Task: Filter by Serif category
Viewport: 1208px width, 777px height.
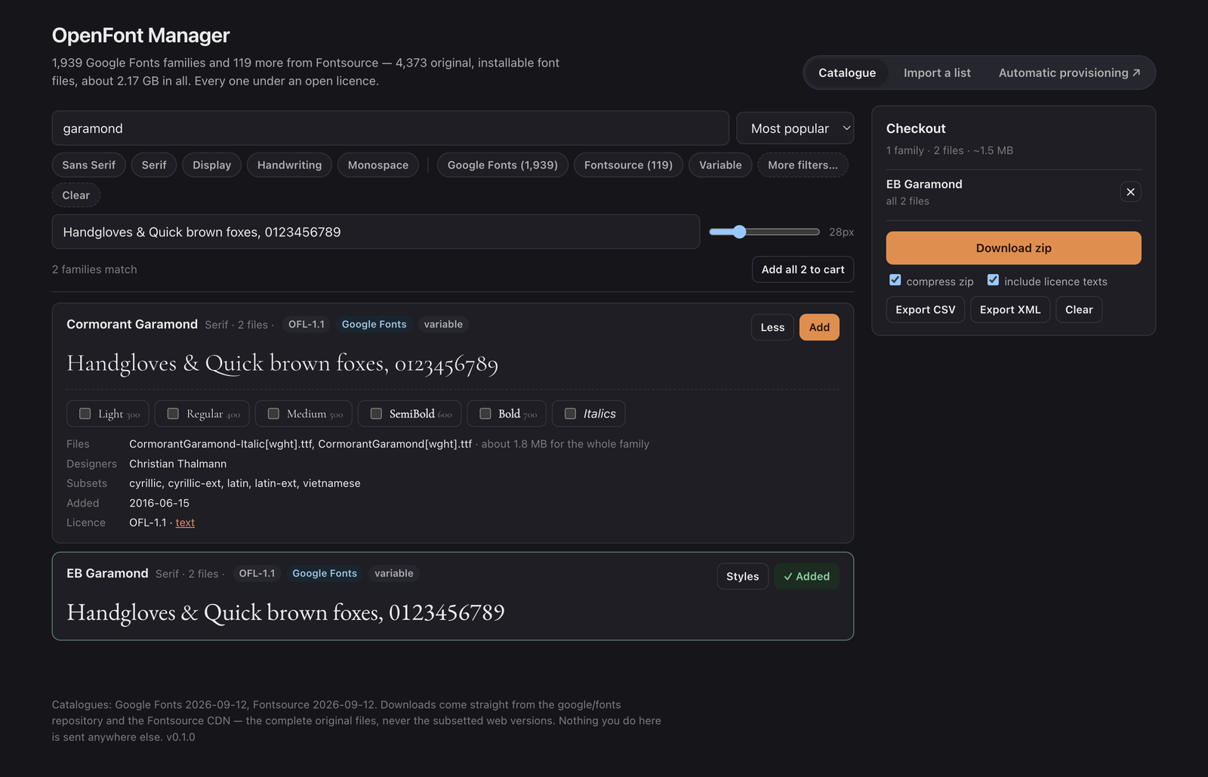Action: (154, 165)
